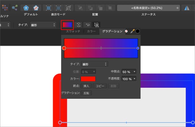Click the 挿入 button
The width and height of the screenshot is (195, 127).
86,86
